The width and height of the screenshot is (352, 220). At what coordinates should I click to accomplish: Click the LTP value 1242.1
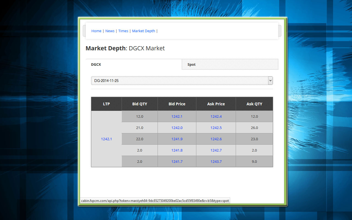pos(106,139)
